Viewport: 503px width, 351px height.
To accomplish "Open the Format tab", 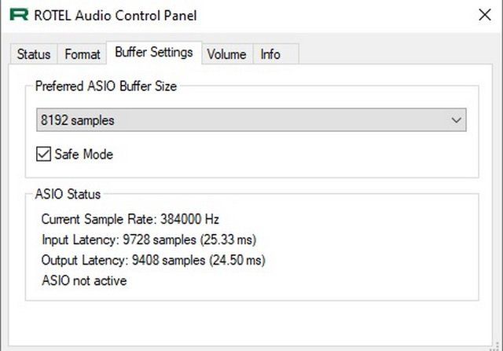I will point(82,54).
